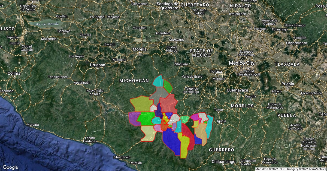
Task: Click the Taxco label
Action: [218, 110]
